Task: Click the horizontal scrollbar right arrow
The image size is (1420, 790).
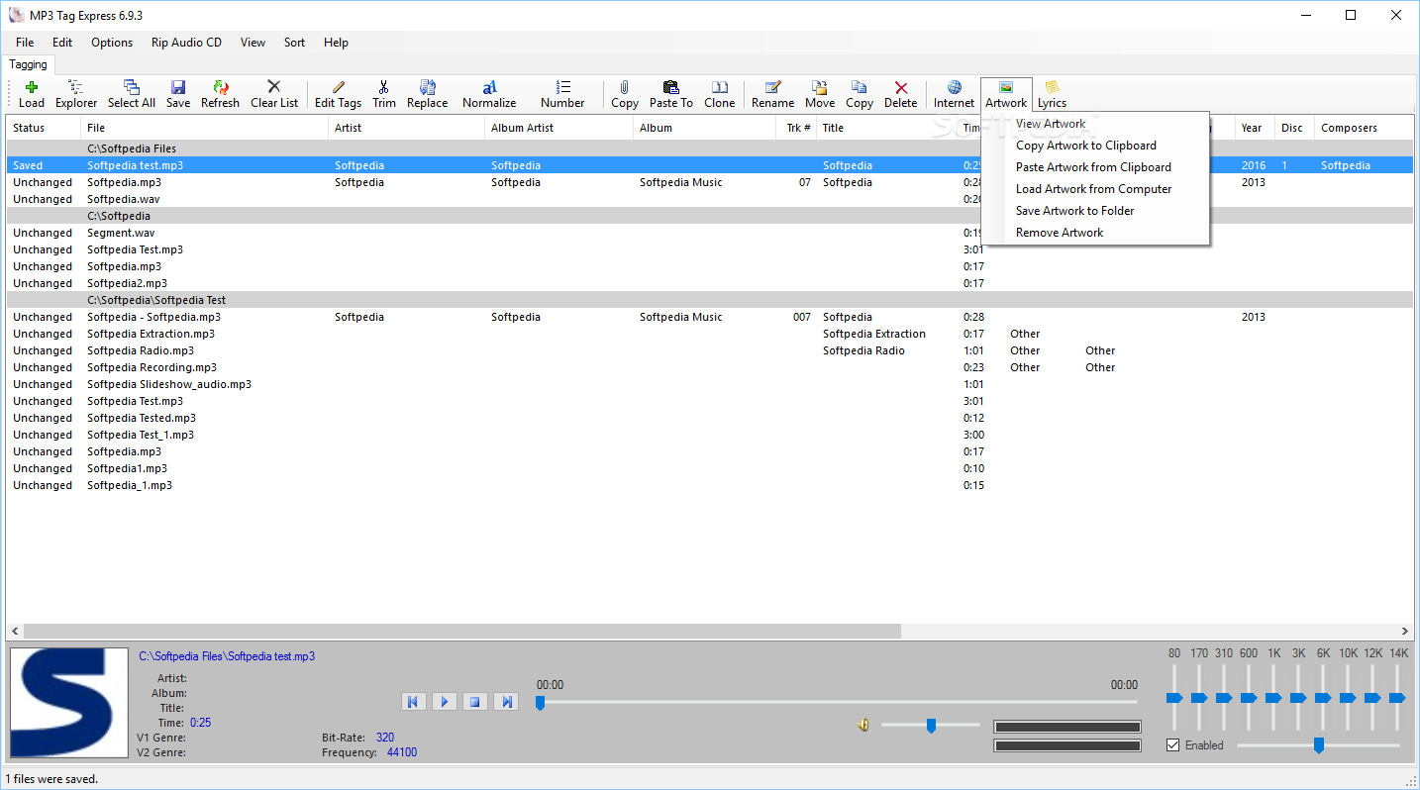Action: pos(1405,631)
